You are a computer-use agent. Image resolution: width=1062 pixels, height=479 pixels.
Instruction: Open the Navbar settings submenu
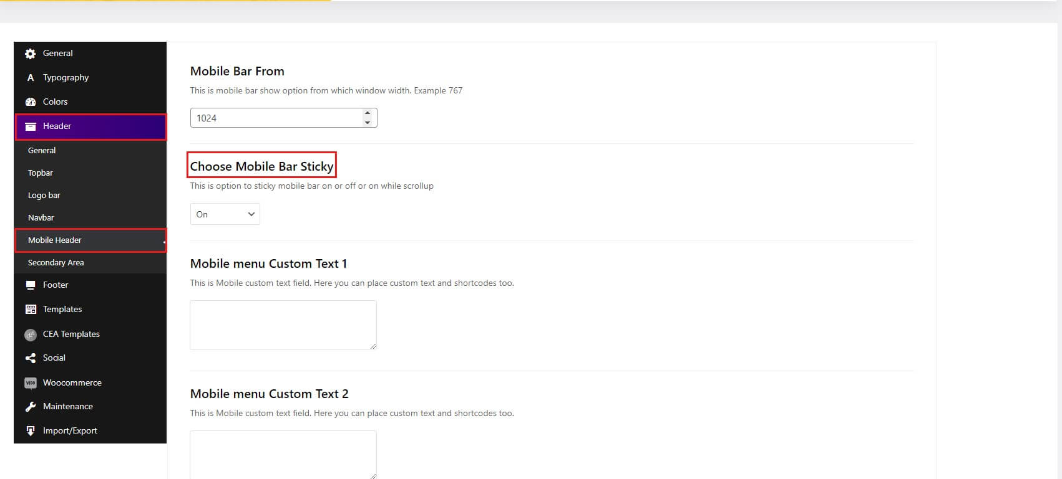pyautogui.click(x=41, y=218)
